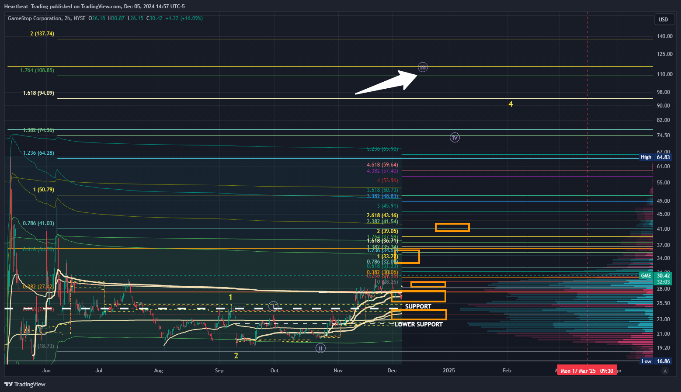Click the TradingView logo at bottom left
681x392 pixels.
point(25,384)
